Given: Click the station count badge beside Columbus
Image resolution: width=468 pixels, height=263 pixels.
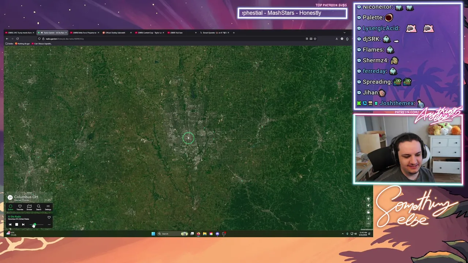Looking at the screenshot, I should coord(10,198).
